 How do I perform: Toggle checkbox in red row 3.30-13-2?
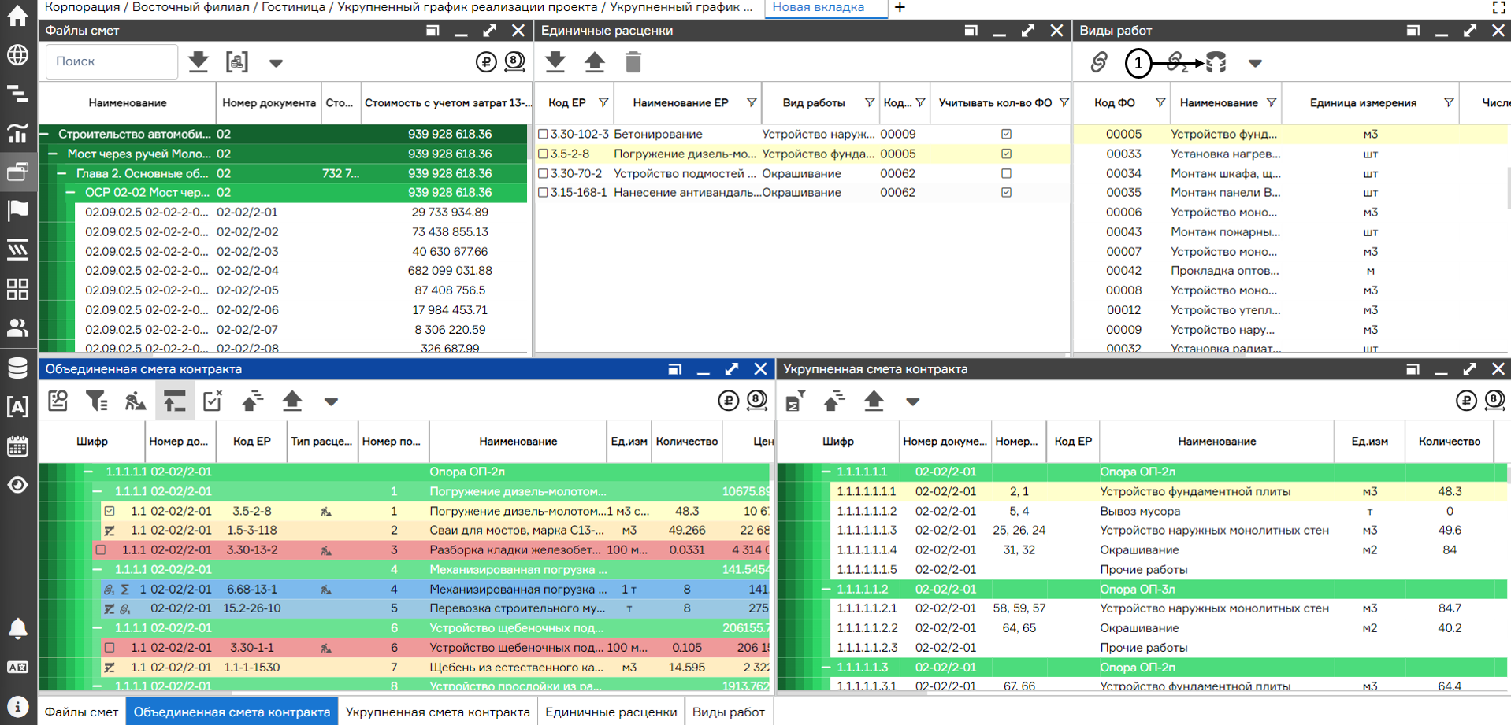point(101,549)
